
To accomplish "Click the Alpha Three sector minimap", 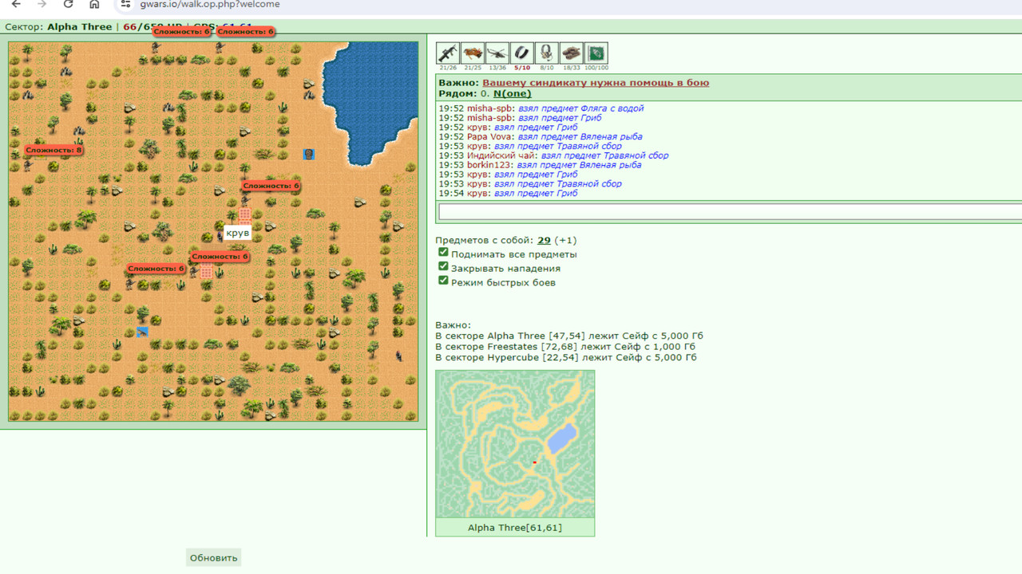I will pos(515,444).
